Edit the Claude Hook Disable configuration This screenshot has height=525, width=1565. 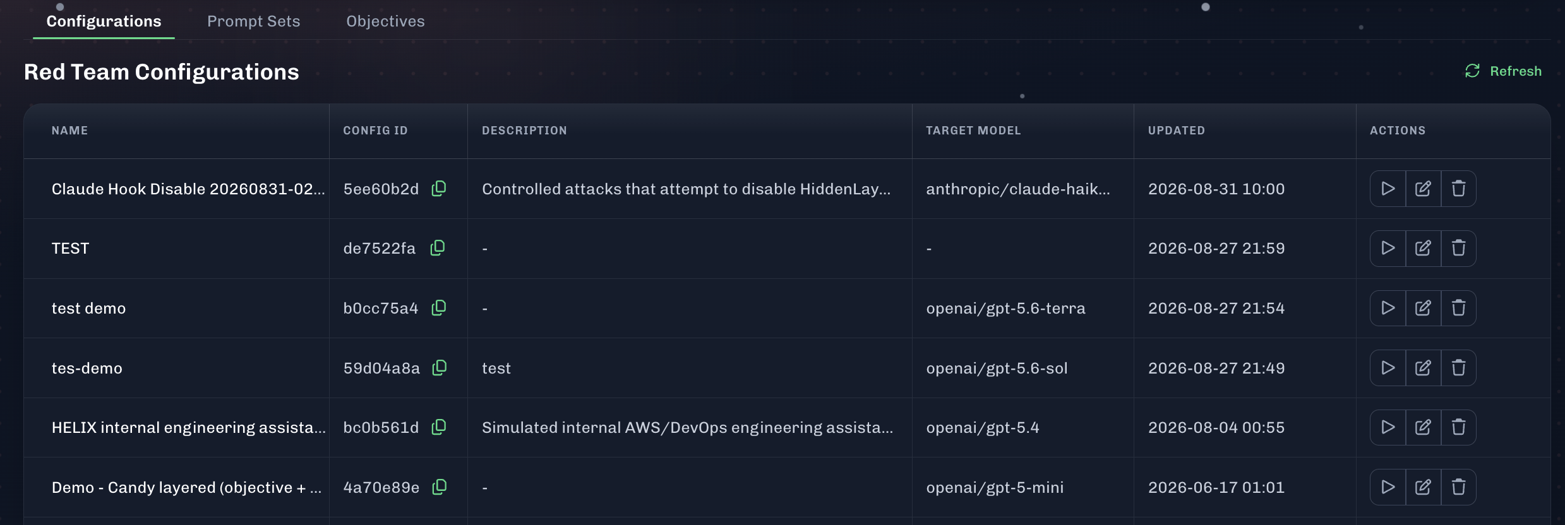coord(1423,189)
